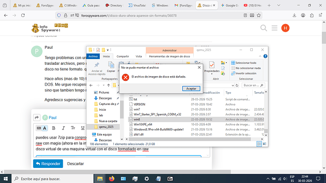Click the InfoSpyware forum logo
Viewport: 326px width, 183px height.
coord(50,28)
